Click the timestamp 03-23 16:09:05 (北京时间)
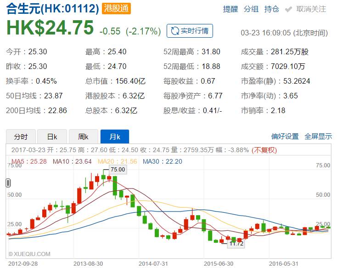The height and width of the screenshot is (268, 337). [284, 33]
